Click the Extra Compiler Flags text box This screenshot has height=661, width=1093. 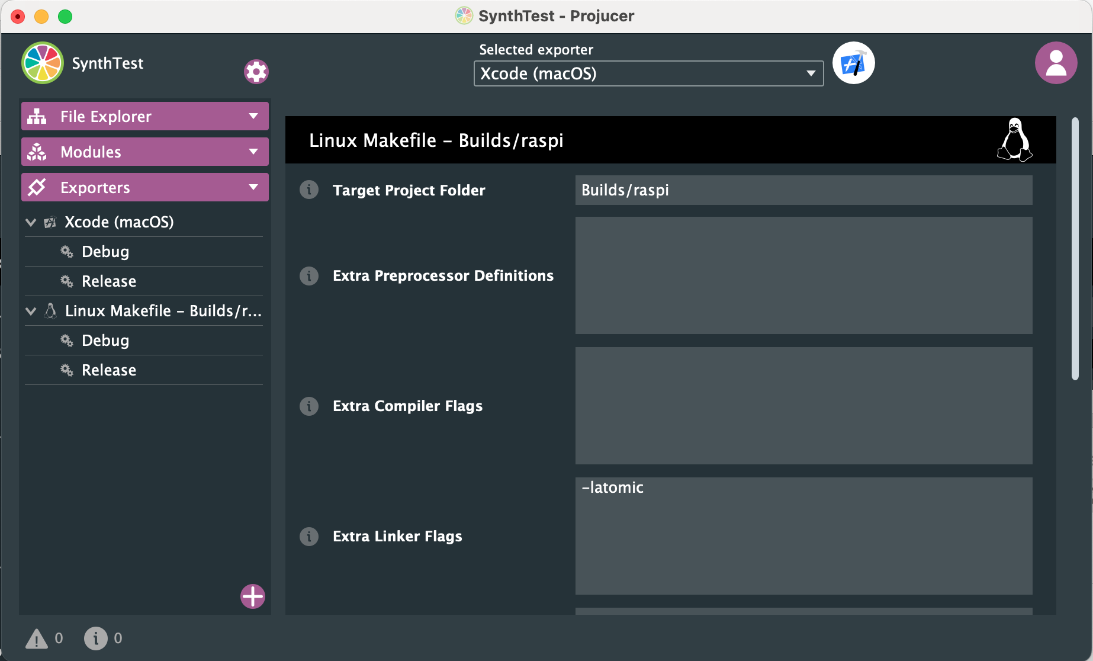pos(804,406)
